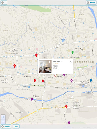This screenshot has width=97, height=129.
Task: Click the National Stadium landmark marker
Action: [x=76, y=101]
